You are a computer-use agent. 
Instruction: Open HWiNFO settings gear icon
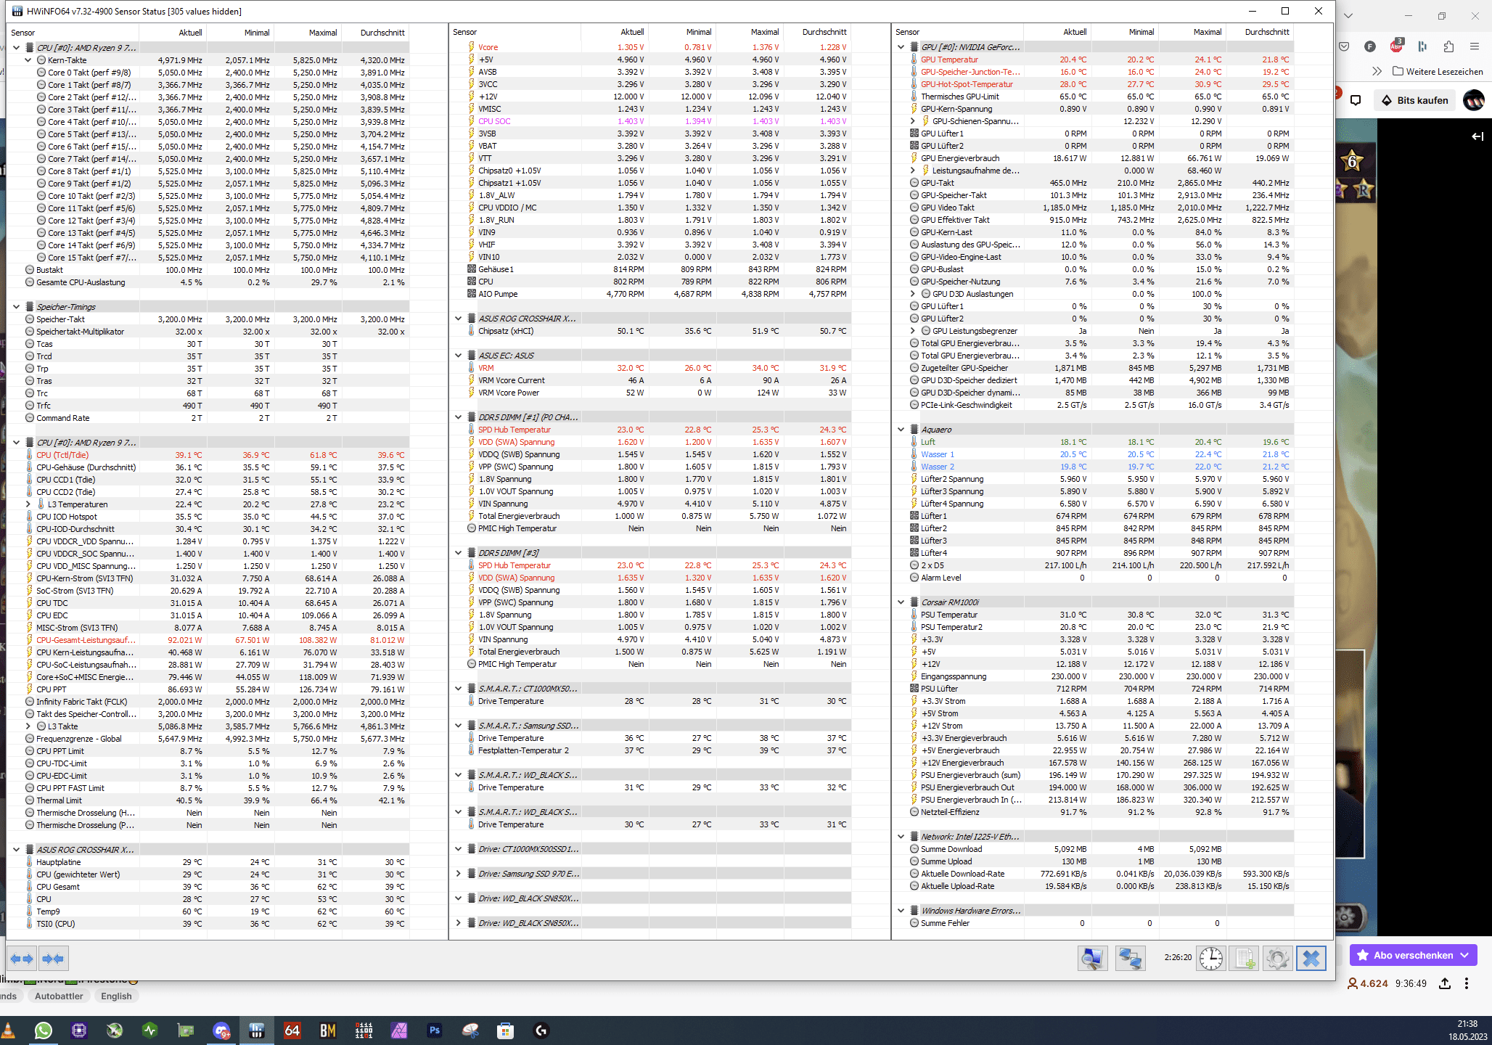click(x=1277, y=959)
